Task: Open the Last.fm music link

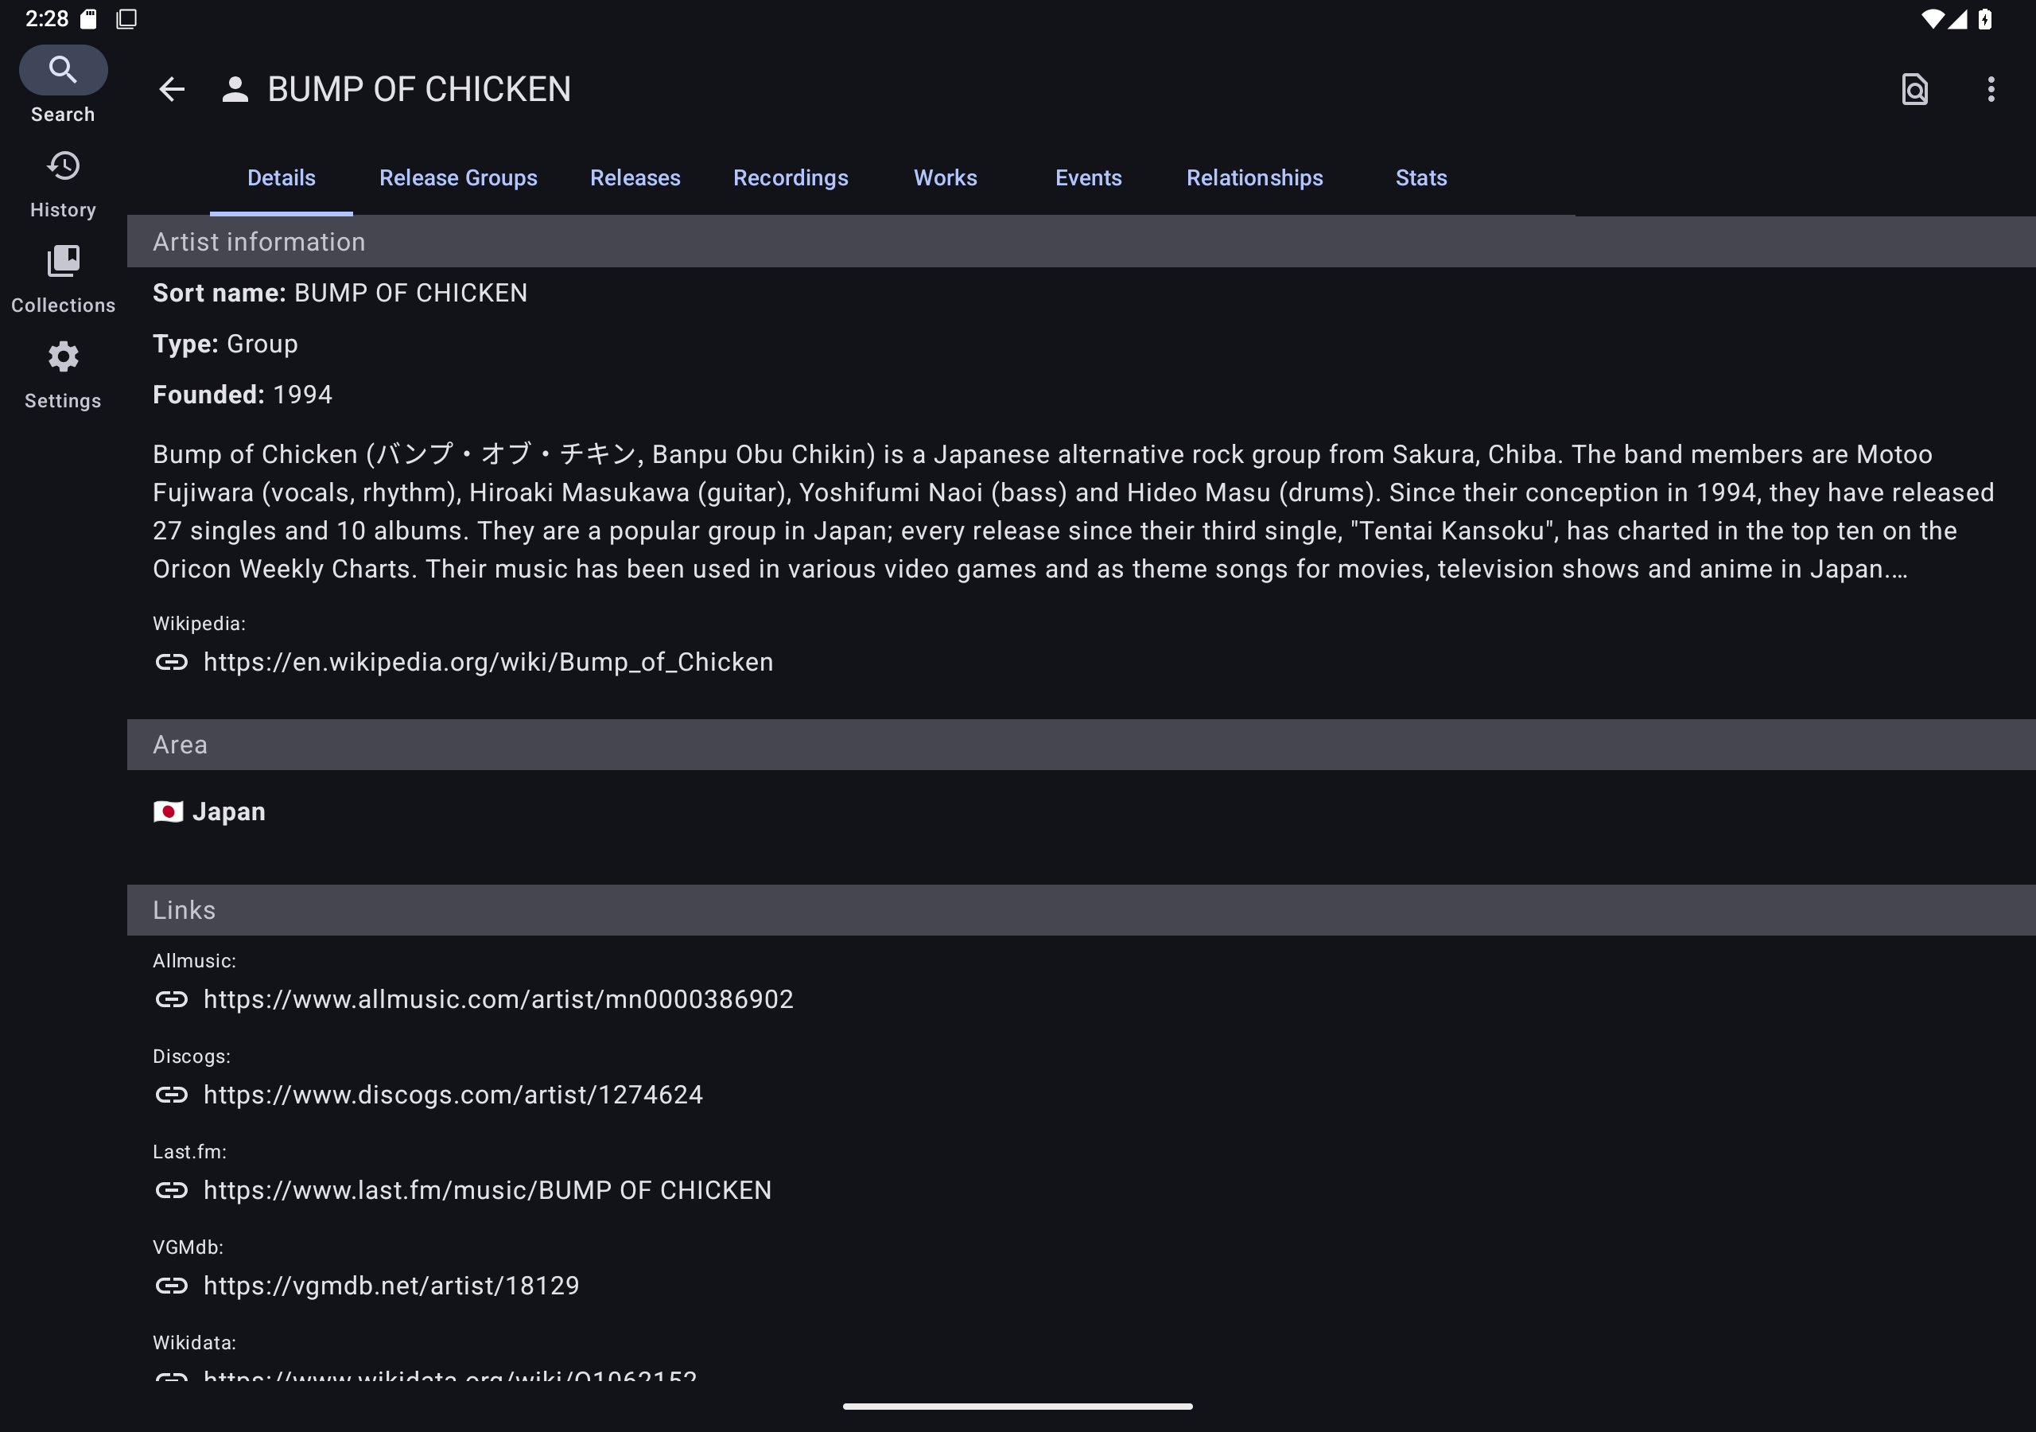Action: 487,1191
